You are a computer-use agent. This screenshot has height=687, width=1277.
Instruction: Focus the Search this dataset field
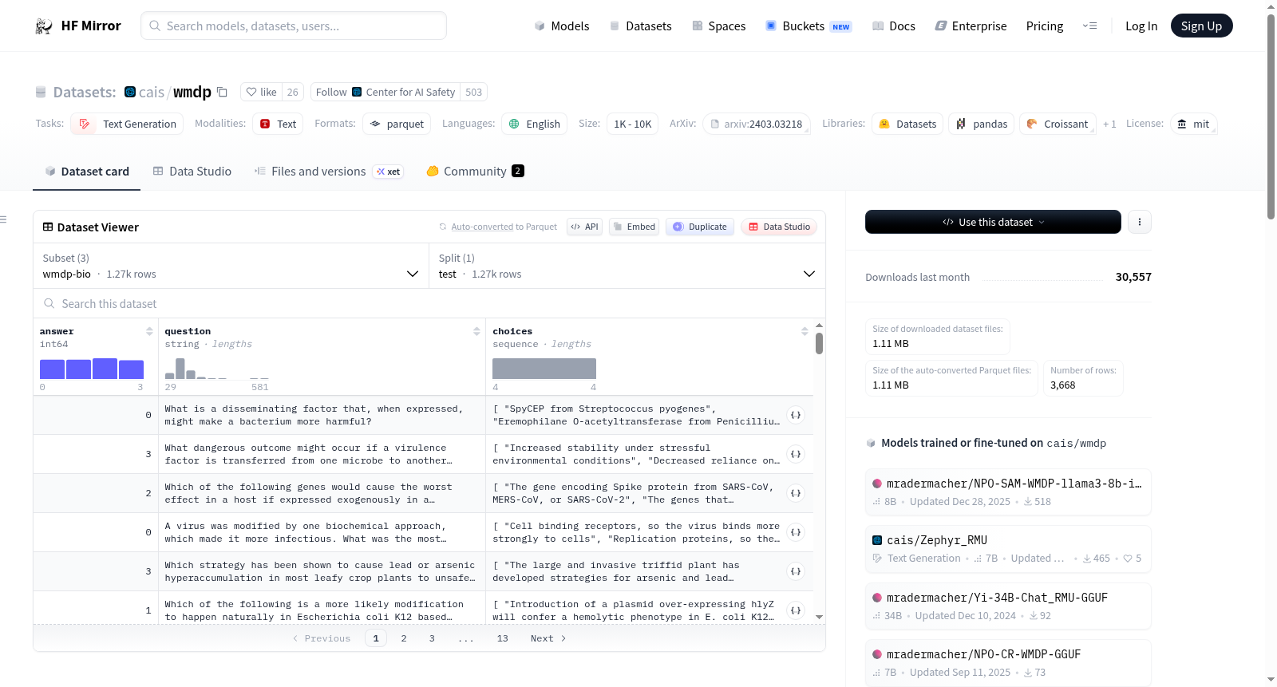tap(429, 304)
